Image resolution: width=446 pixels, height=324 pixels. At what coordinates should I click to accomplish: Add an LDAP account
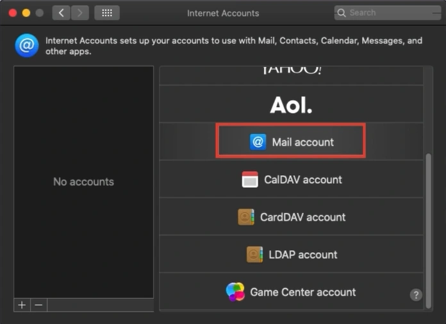point(291,254)
